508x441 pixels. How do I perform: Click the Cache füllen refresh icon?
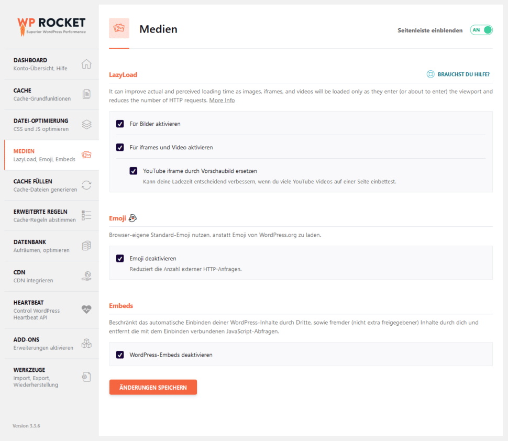(x=86, y=185)
